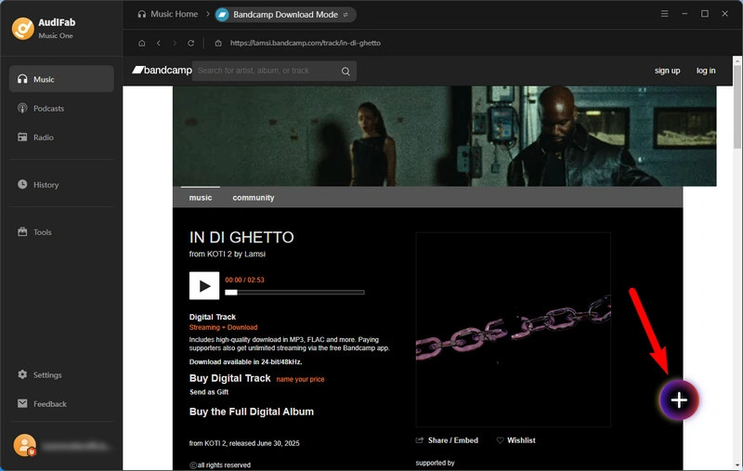Click Buy Digital Track
Screen dimensions: 743x471
click(x=229, y=378)
